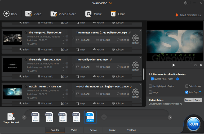Add a video with the Video button
Viewport: 204px width, 134px height.
pos(33,14)
